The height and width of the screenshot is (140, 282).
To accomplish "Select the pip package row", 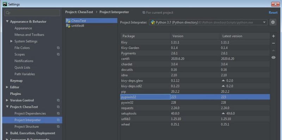I will click(195, 91).
